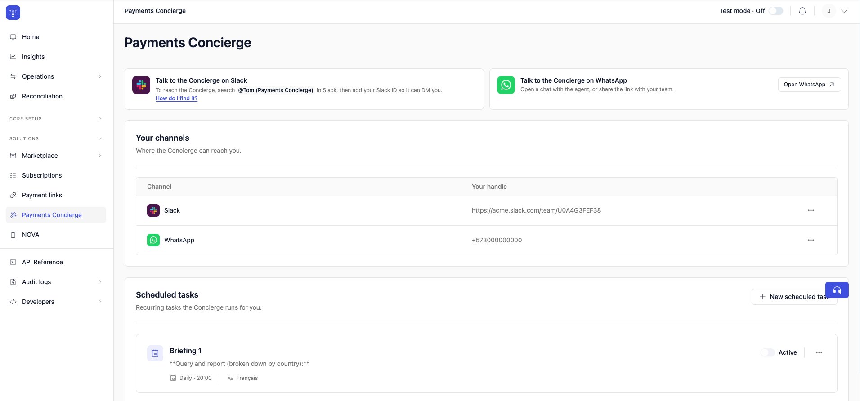The width and height of the screenshot is (860, 401).
Task: Click the Briefing 1 language translate icon
Action: pos(230,378)
